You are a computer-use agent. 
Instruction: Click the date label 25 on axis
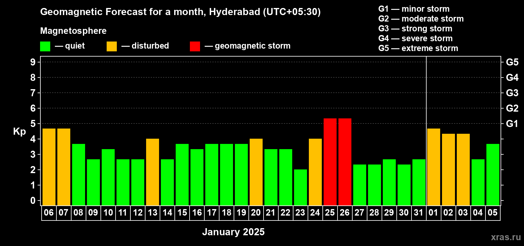pos(330,212)
